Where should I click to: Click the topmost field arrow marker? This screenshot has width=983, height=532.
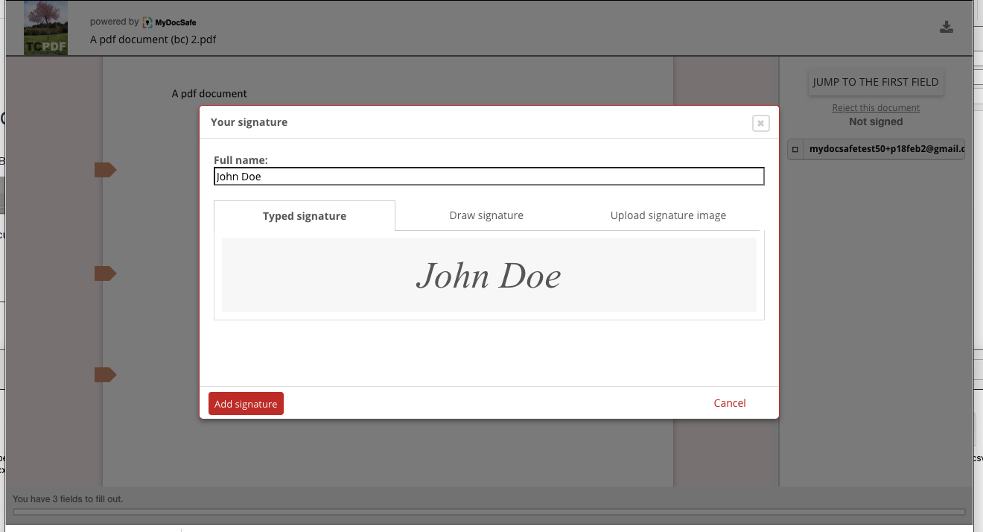point(105,171)
